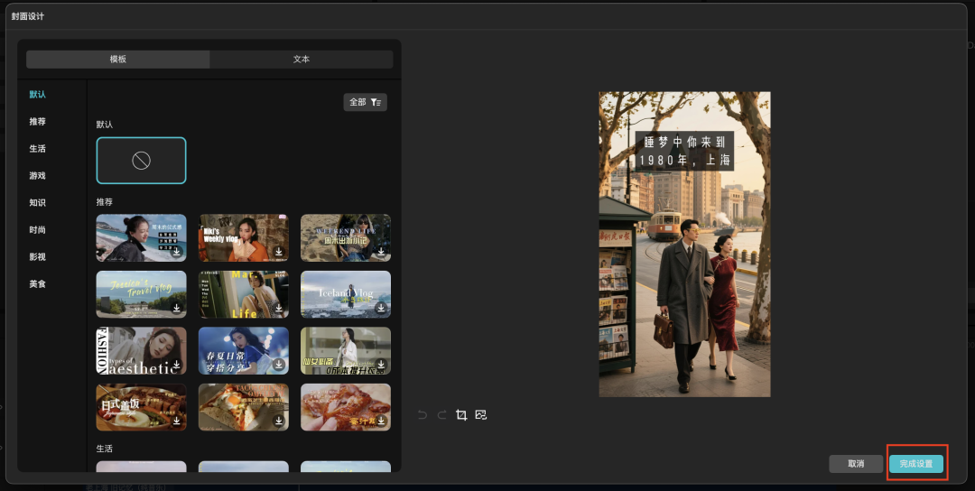Screen dimensions: 975x491
Task: Click the replace image icon
Action: [481, 415]
